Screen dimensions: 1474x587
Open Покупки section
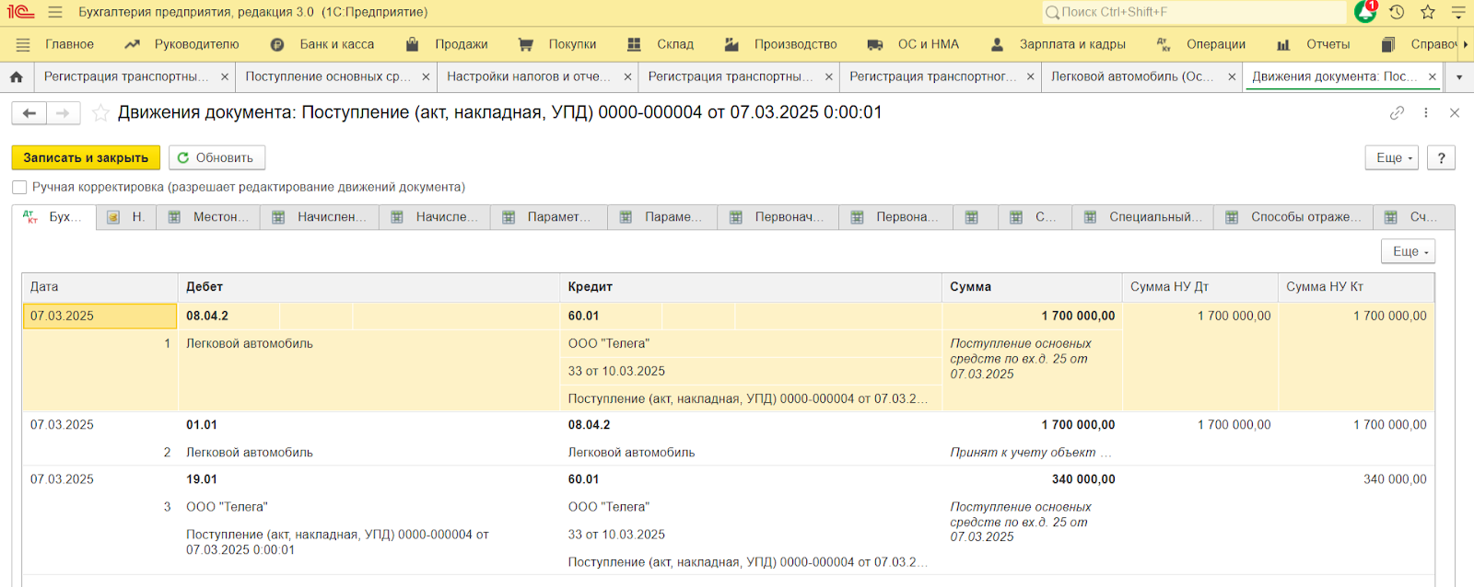pos(557,44)
